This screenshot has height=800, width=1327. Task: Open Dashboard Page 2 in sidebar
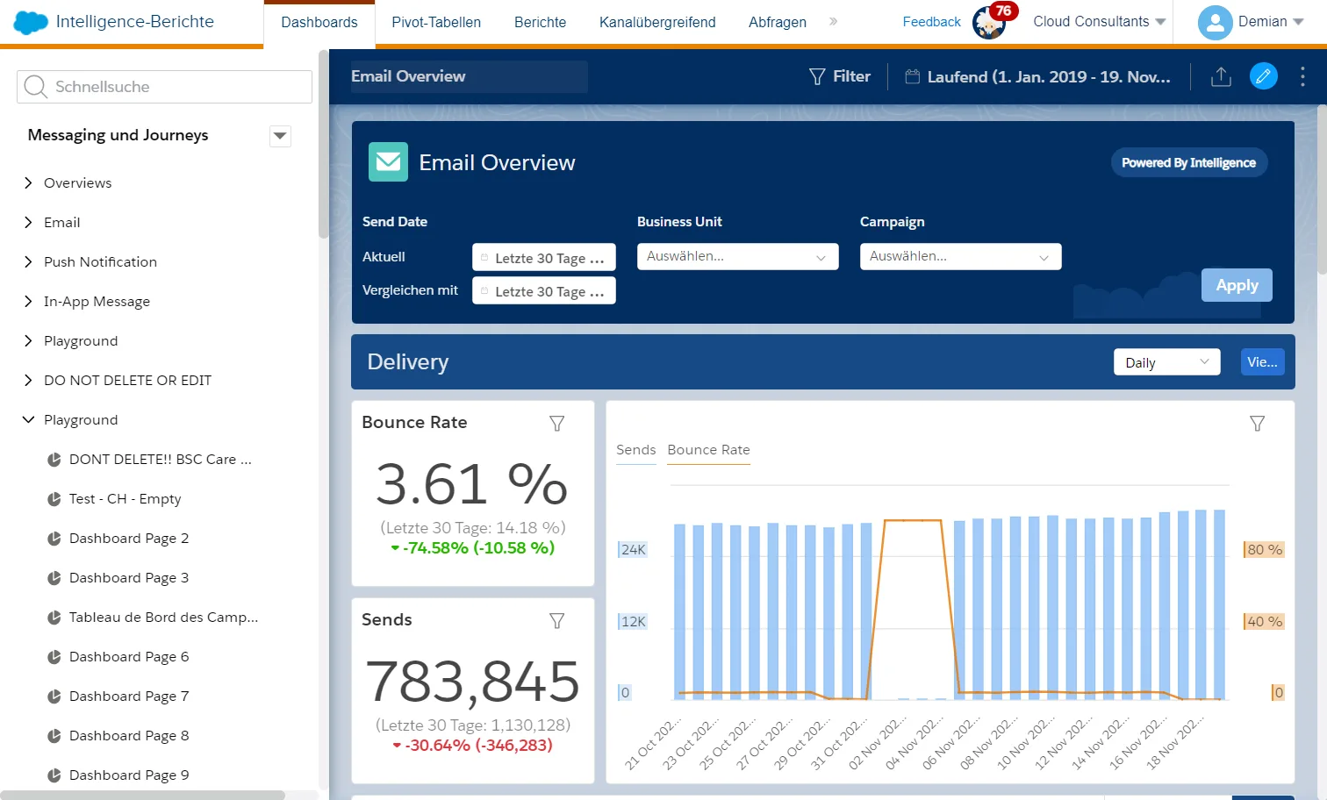coord(128,539)
